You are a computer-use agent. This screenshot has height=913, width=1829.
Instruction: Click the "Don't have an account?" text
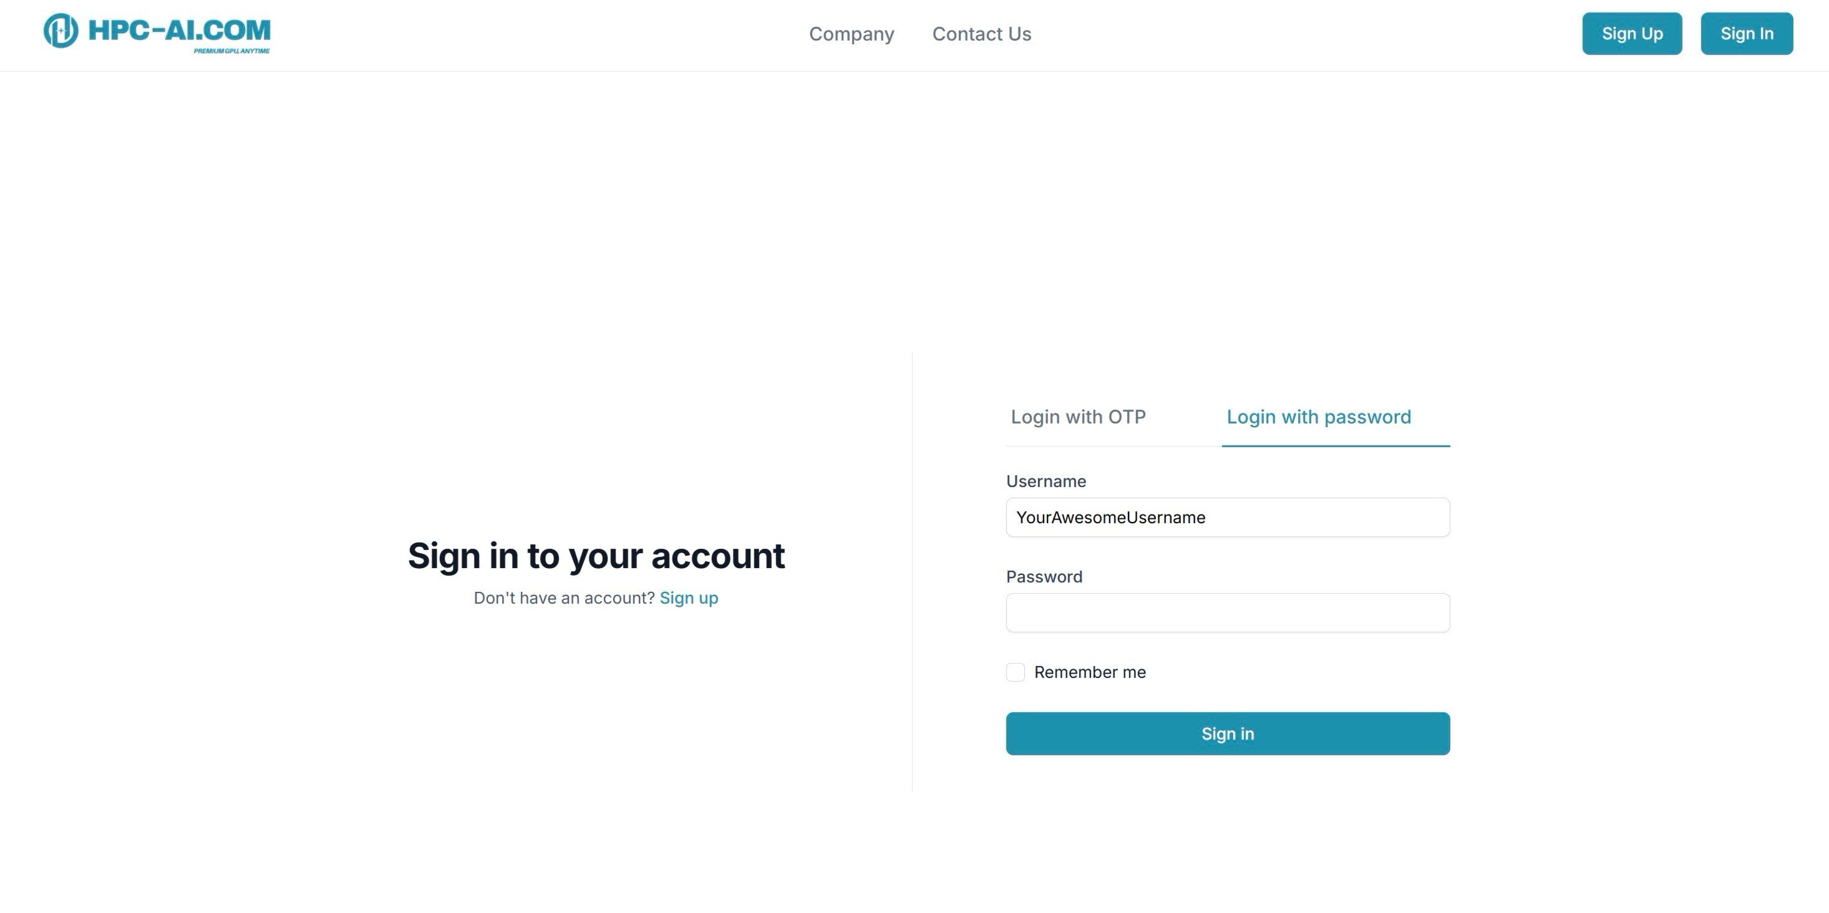[x=564, y=598]
